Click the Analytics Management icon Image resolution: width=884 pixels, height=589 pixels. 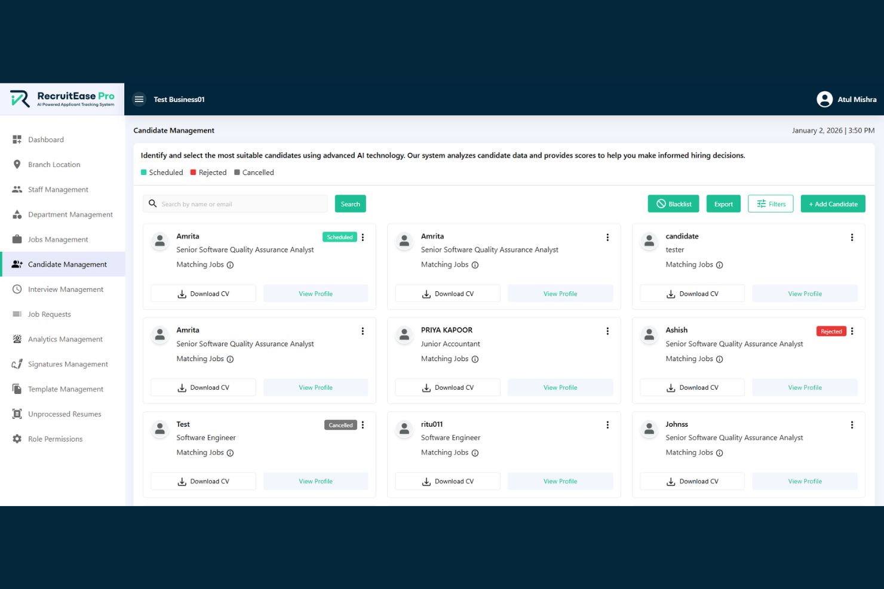pyautogui.click(x=17, y=339)
